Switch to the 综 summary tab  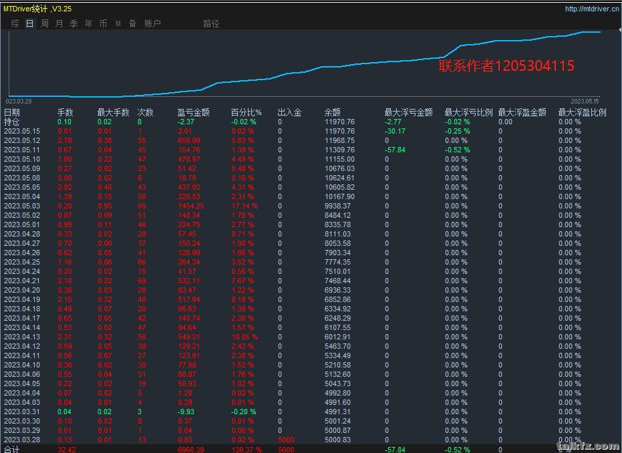click(x=15, y=23)
